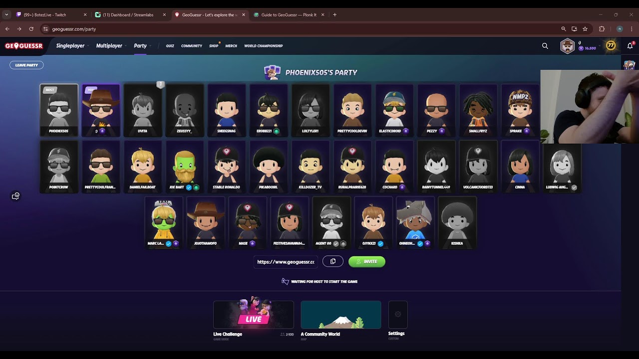Click the Leave Party button
Viewport: 639px width, 359px height.
point(26,65)
